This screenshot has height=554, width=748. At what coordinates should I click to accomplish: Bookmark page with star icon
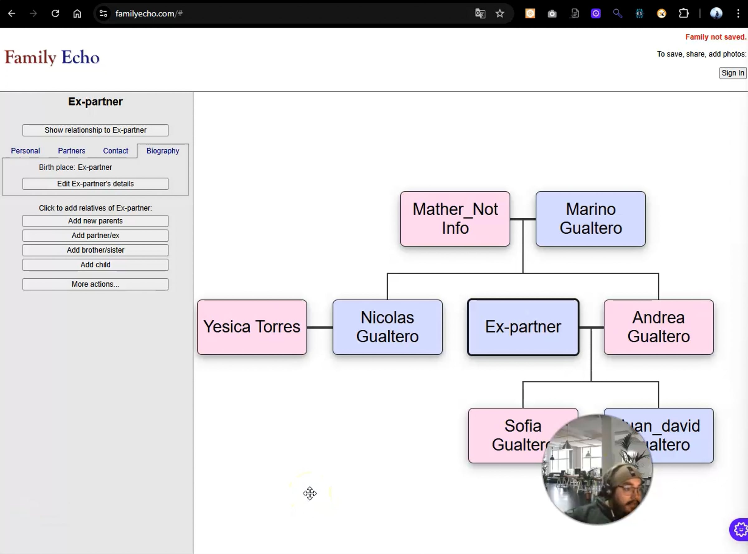pyautogui.click(x=500, y=13)
